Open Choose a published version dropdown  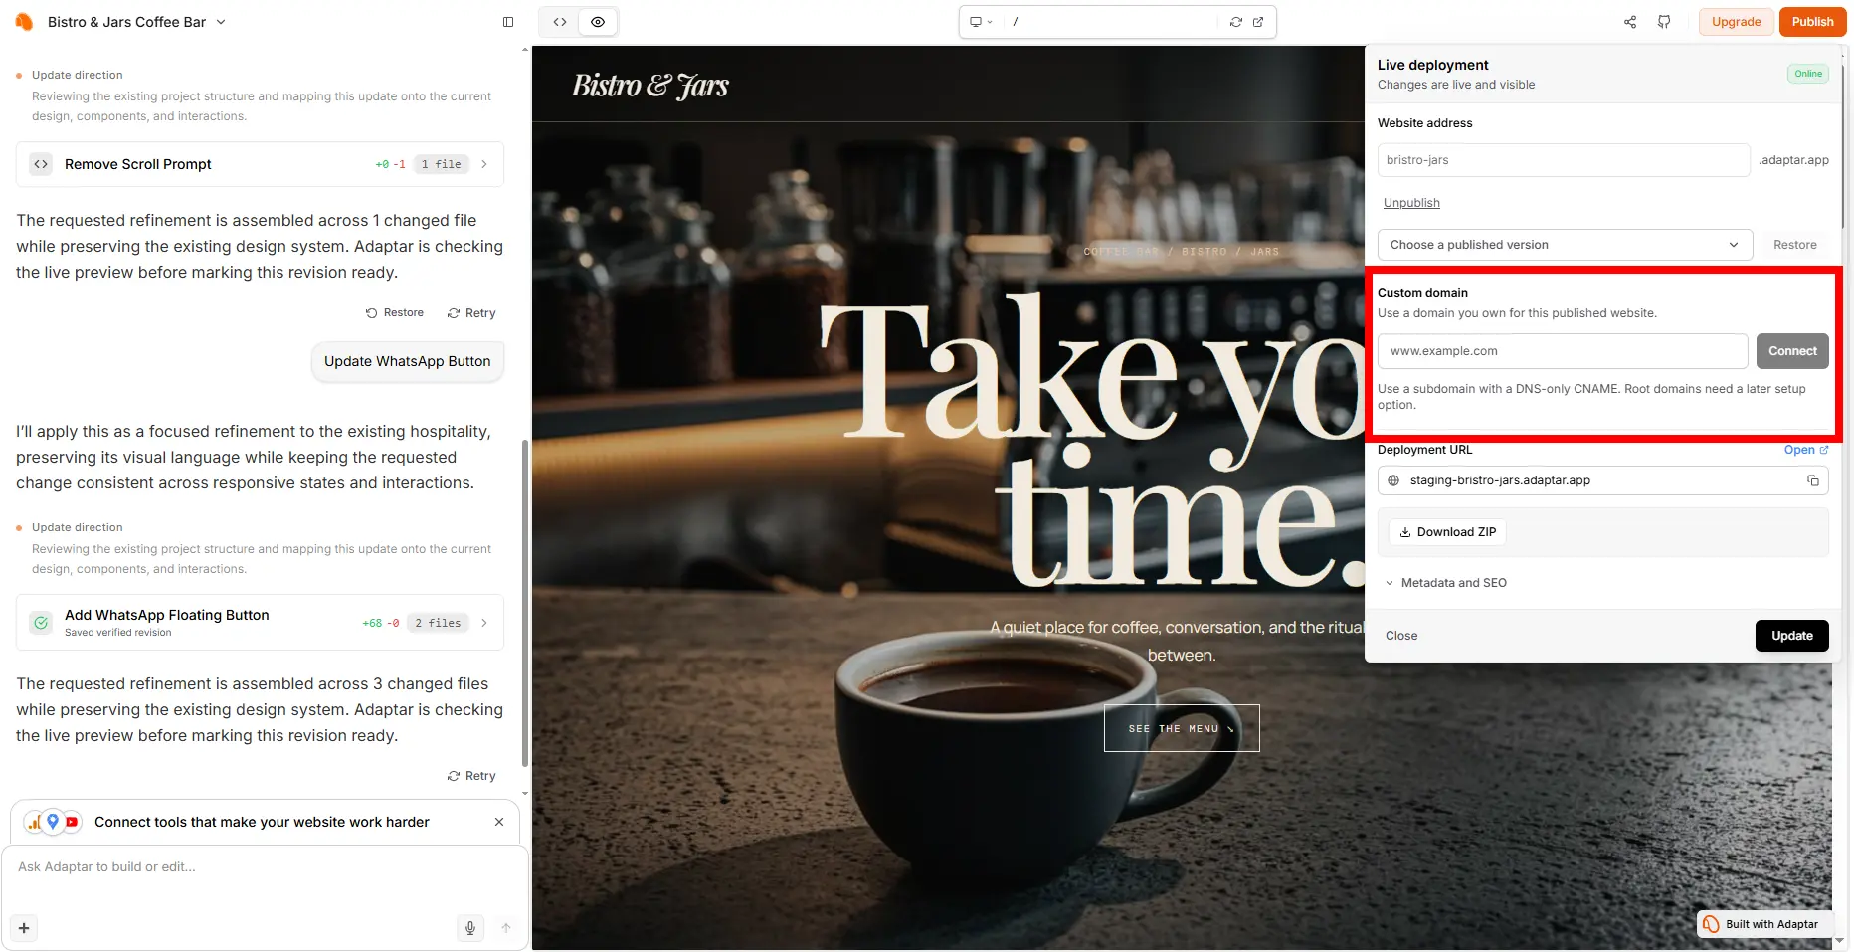[x=1565, y=245]
